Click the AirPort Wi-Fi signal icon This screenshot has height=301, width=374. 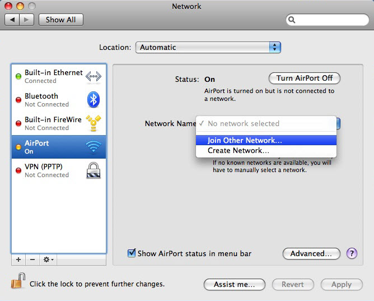tap(93, 147)
